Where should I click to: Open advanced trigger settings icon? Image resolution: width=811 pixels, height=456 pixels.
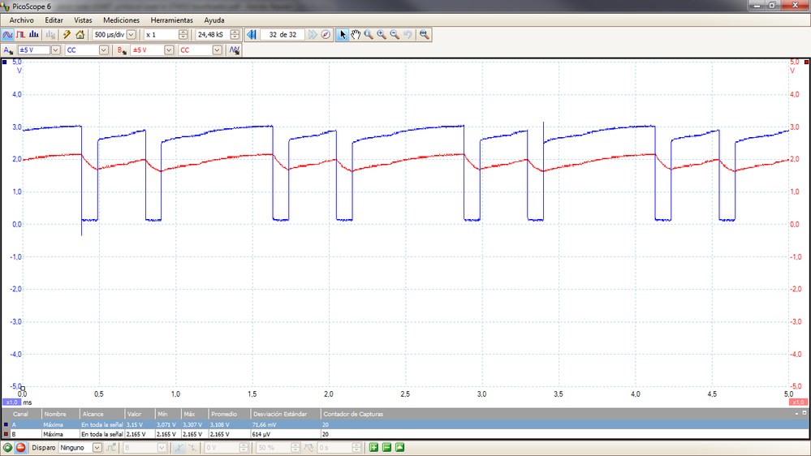point(111,448)
